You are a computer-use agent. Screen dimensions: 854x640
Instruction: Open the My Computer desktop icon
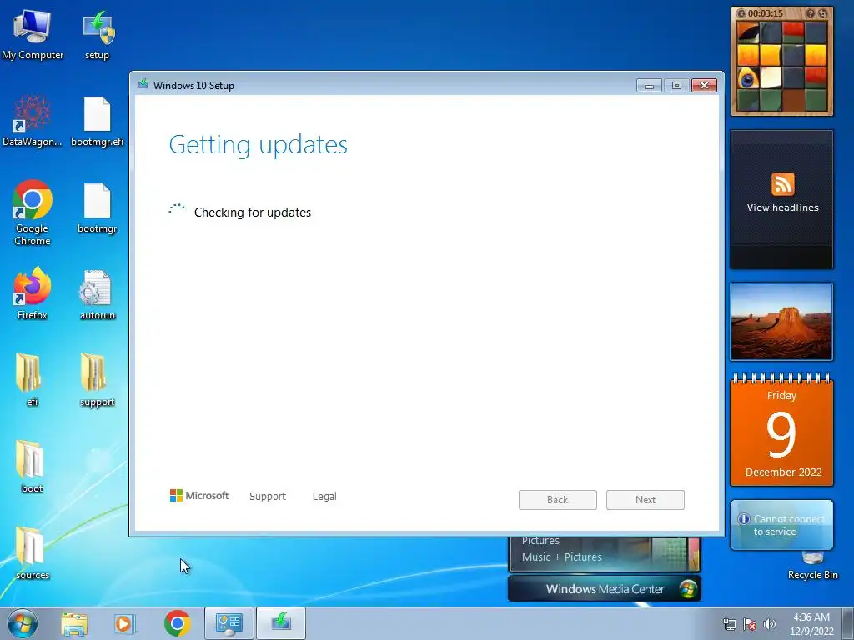pyautogui.click(x=33, y=33)
